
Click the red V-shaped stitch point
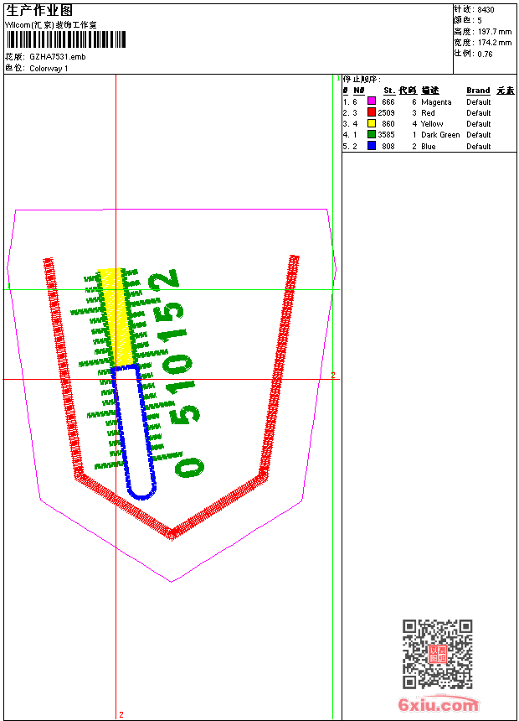click(172, 533)
